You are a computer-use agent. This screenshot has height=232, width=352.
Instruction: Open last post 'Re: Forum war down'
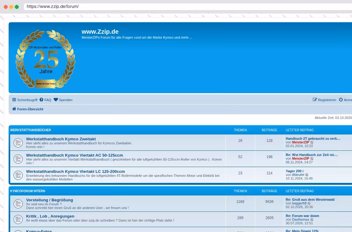[302, 216]
